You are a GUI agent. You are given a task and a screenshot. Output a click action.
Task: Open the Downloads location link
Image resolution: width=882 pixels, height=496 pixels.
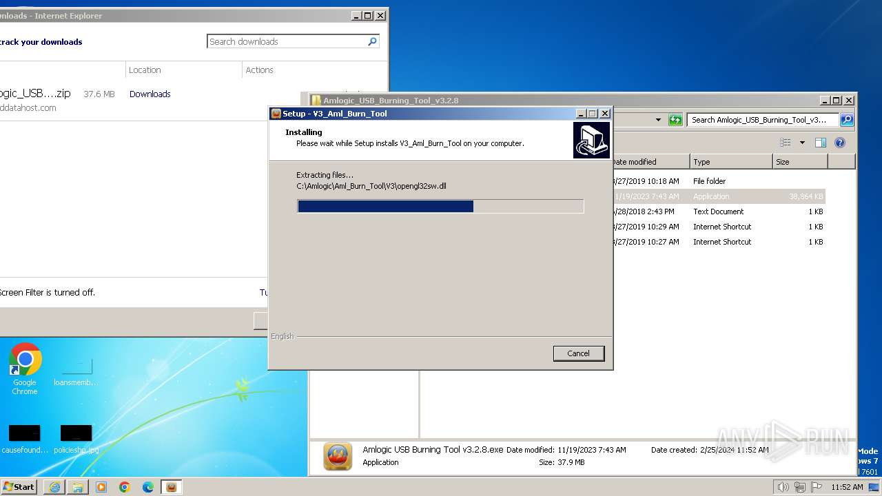tap(150, 94)
